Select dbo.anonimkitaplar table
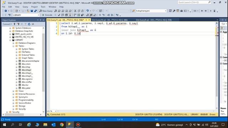The image size is (228, 128). pos(30,61)
